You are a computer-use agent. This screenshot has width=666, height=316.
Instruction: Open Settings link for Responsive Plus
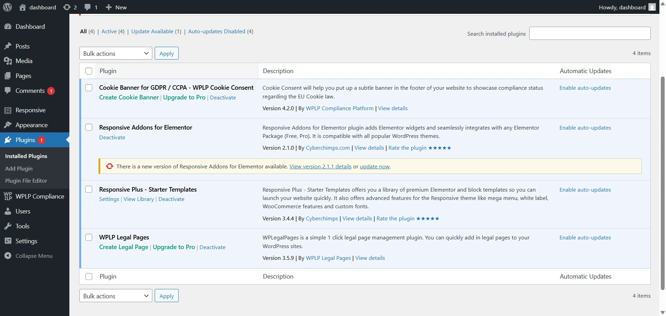point(109,199)
